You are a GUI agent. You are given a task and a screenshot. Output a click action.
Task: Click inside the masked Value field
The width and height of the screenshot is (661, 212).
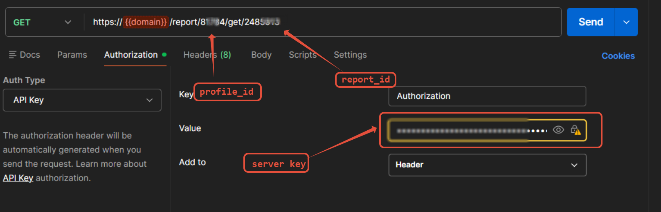point(462,131)
